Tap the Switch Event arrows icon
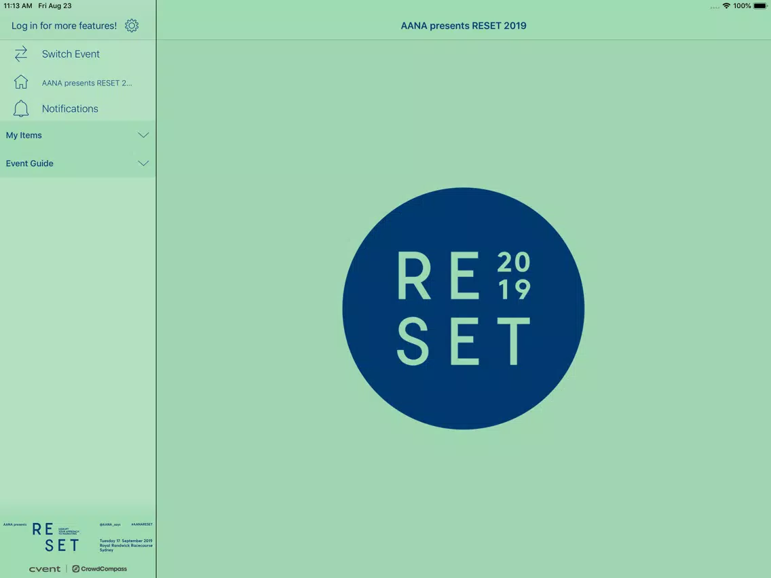771x578 pixels. [x=20, y=54]
